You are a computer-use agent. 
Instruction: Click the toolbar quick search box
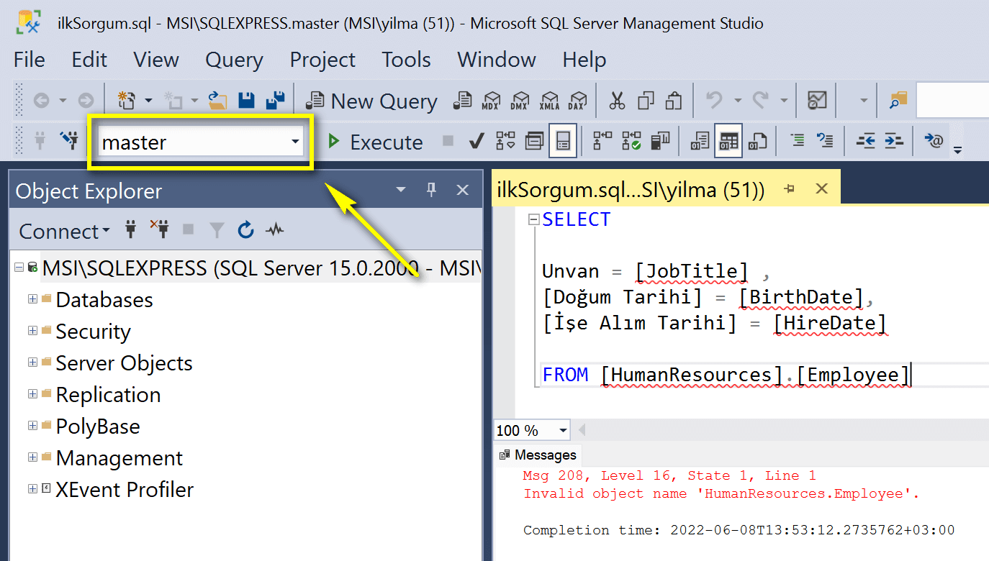[x=952, y=101]
